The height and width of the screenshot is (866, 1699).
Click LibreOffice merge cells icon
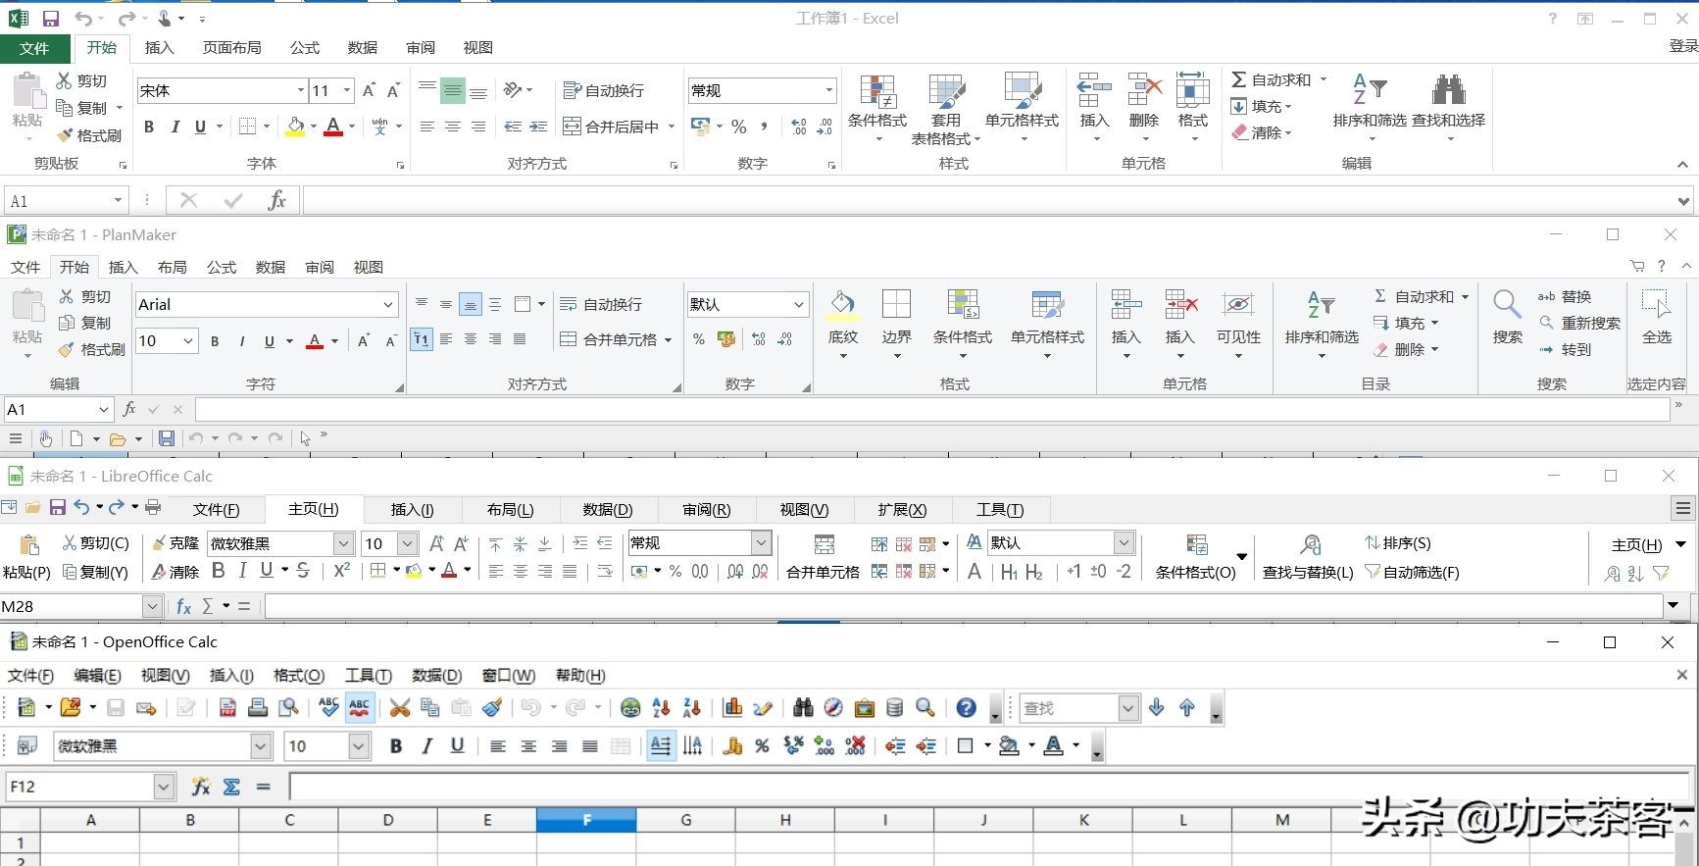click(x=825, y=544)
